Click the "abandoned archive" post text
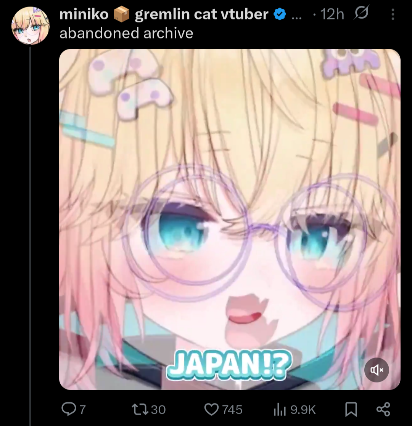The height and width of the screenshot is (426, 412). pyautogui.click(x=126, y=34)
